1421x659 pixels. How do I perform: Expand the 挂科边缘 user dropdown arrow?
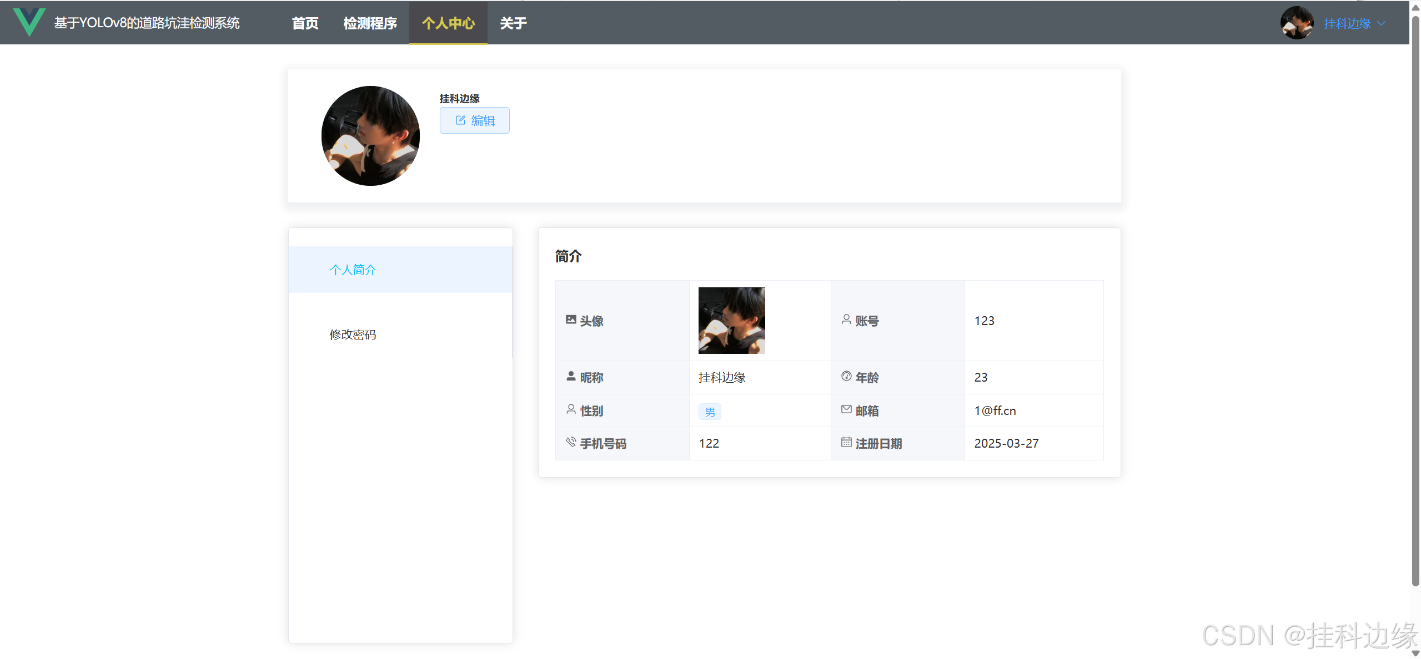(1382, 23)
